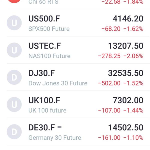Tap the Germany 30 Future price 14502.50
This screenshot has width=150, height=150.
pyautogui.click(x=125, y=127)
